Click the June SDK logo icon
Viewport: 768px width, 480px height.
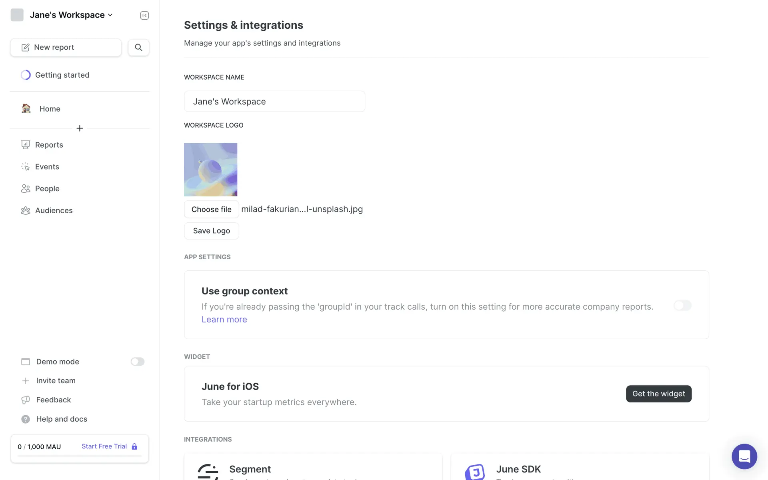click(475, 472)
